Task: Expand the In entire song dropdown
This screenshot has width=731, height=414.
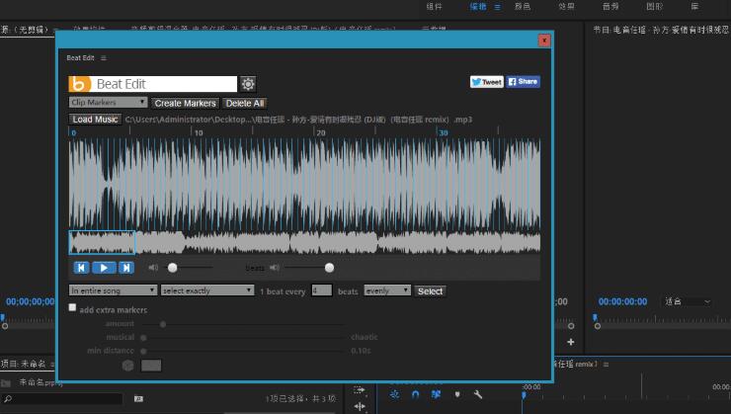Action: (113, 290)
